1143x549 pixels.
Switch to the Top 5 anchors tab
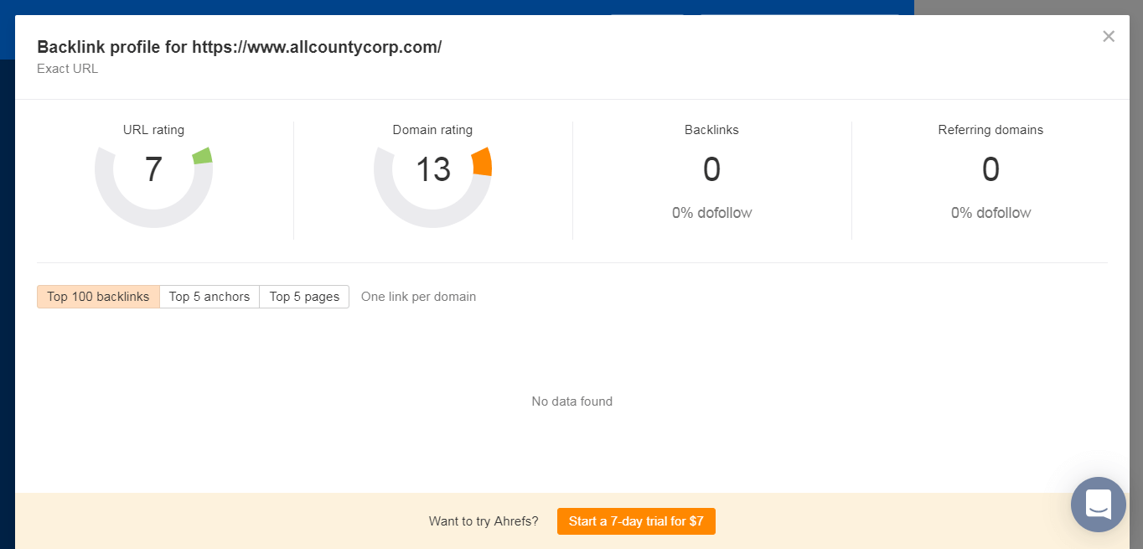click(209, 297)
